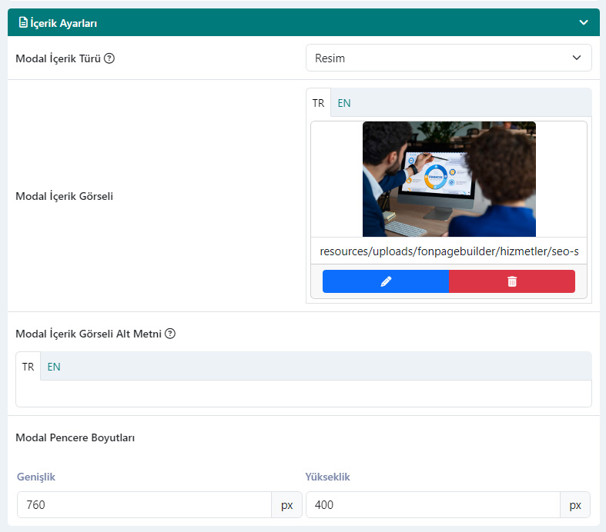Click the pencil edit image button
The height and width of the screenshot is (532, 606).
click(x=385, y=281)
